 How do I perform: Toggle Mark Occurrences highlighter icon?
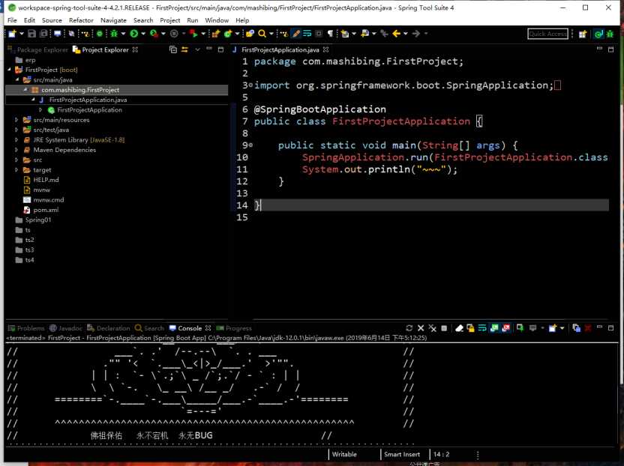(296, 34)
